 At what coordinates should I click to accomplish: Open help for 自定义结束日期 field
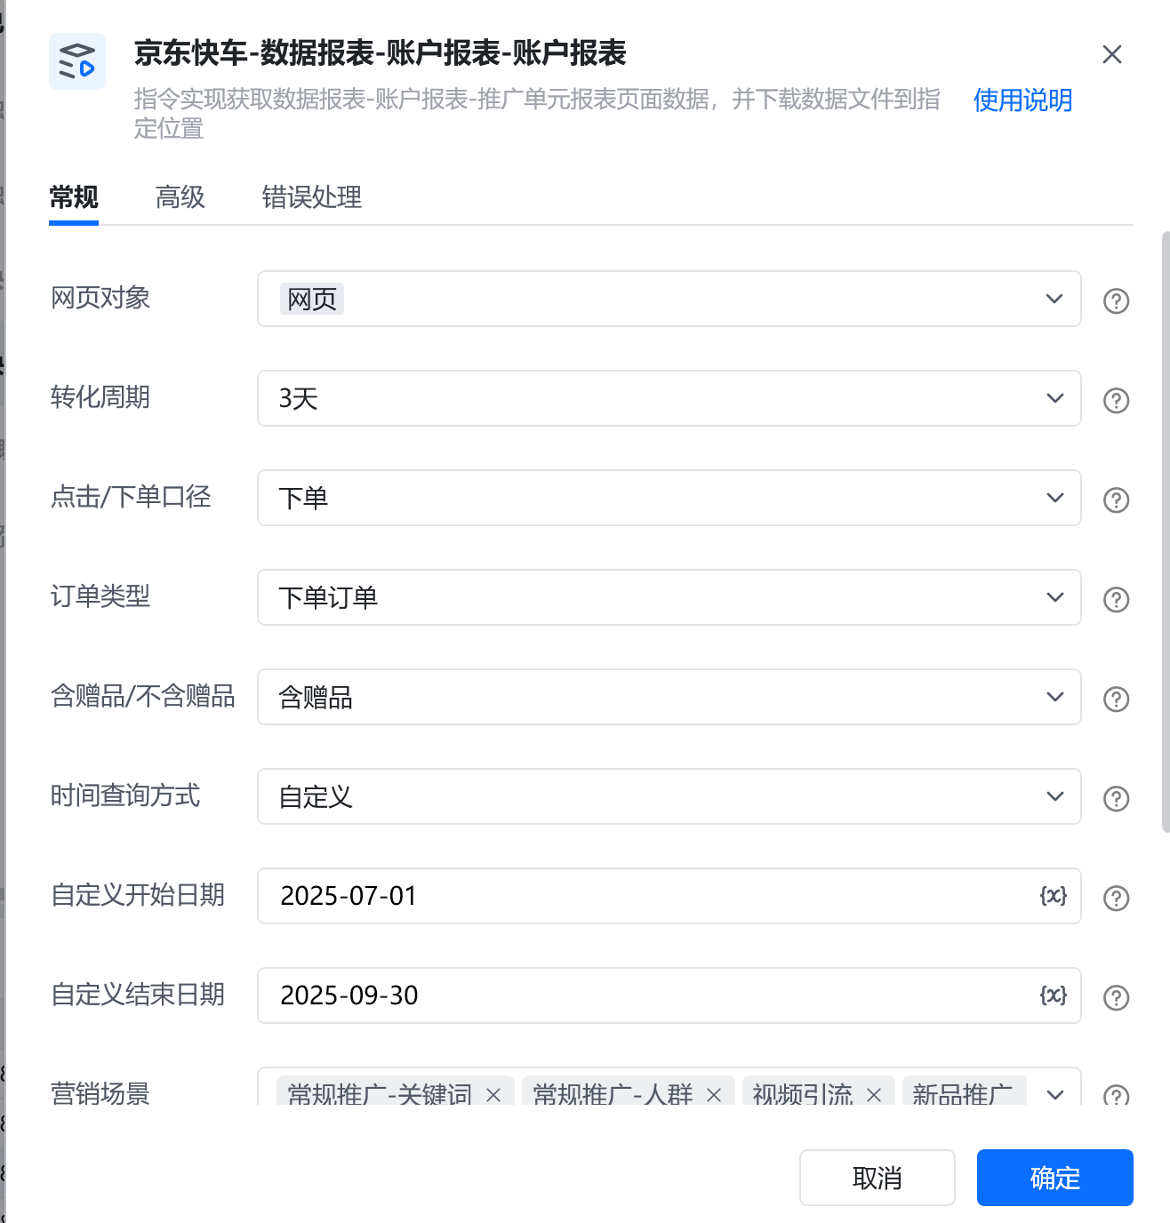tap(1116, 997)
